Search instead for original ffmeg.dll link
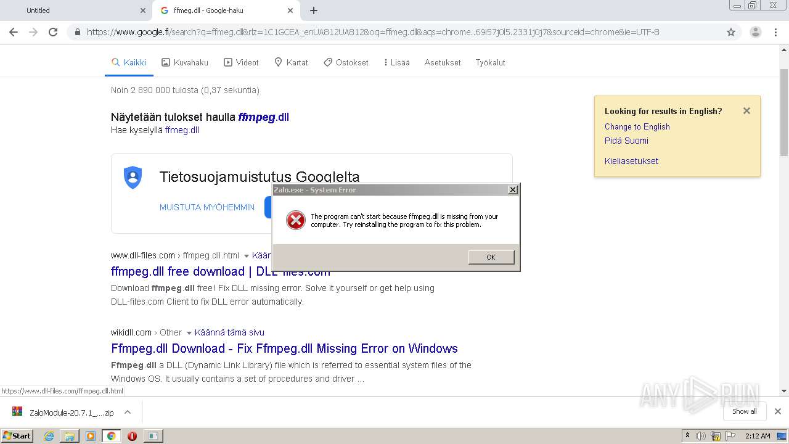The height and width of the screenshot is (444, 789). point(182,130)
